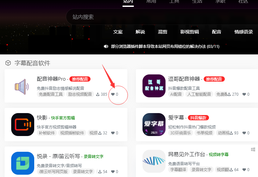Viewport: 258px width, 177px height.
Task: Open the 快影 title link
Action: pos(42,118)
